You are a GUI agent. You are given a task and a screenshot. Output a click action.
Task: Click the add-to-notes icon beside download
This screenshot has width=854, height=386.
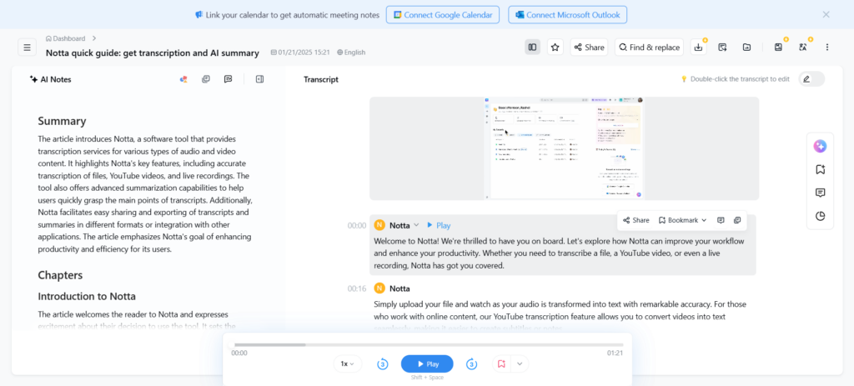(723, 48)
